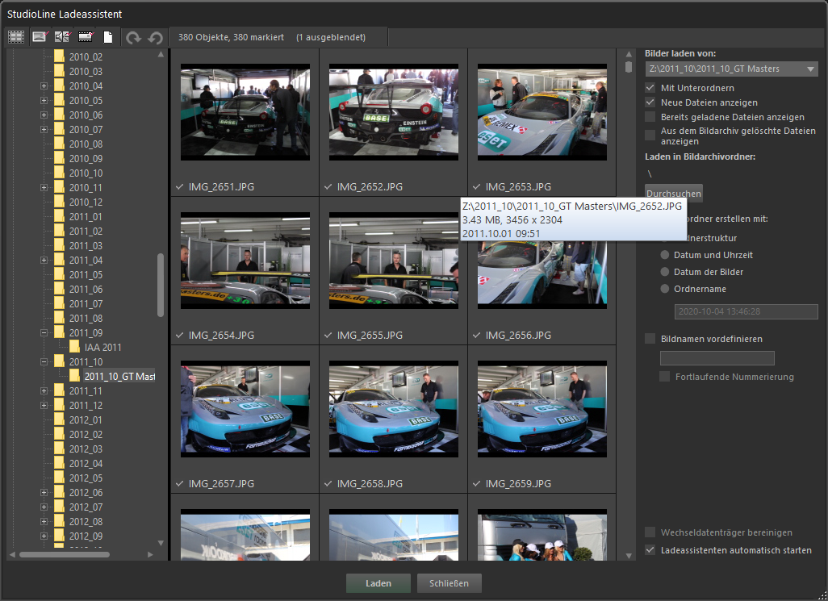Expand the 2010_04 folder node
This screenshot has width=828, height=601.
(44, 86)
